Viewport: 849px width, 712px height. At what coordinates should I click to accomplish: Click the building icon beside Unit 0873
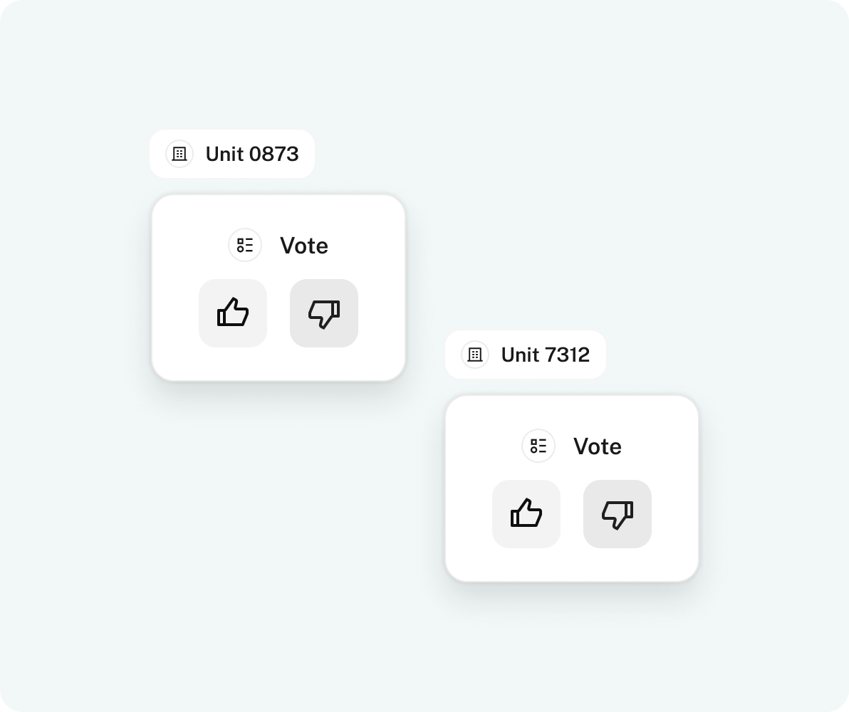(179, 154)
